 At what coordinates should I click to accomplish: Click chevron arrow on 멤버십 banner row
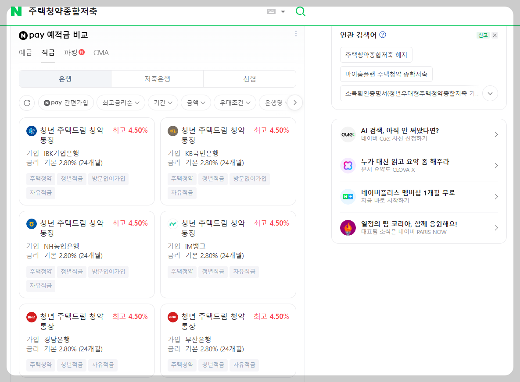(x=496, y=197)
